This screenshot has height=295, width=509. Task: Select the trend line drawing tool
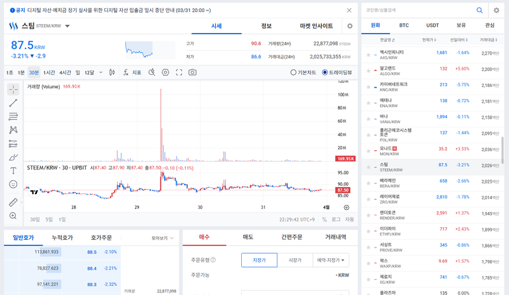[x=13, y=103]
